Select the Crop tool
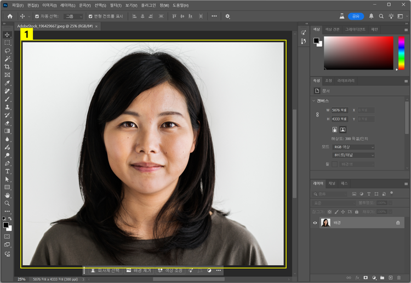Viewport: 411px width, 283px height. point(7,67)
